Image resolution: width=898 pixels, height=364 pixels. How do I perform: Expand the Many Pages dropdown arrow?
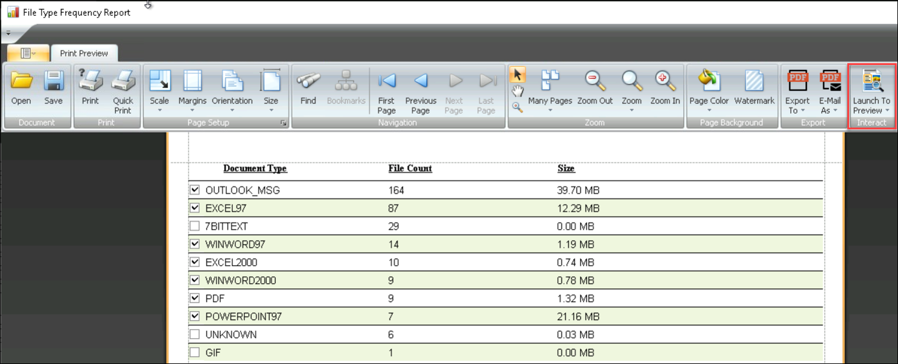550,111
